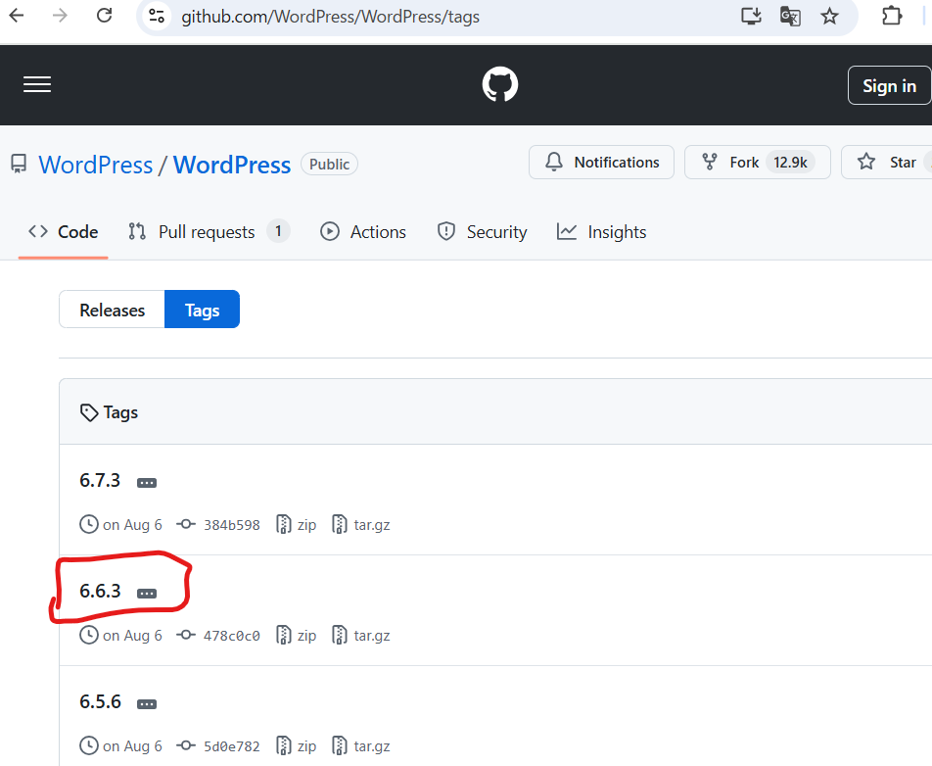Download tar.gz for tag 6.6.3

coord(361,635)
